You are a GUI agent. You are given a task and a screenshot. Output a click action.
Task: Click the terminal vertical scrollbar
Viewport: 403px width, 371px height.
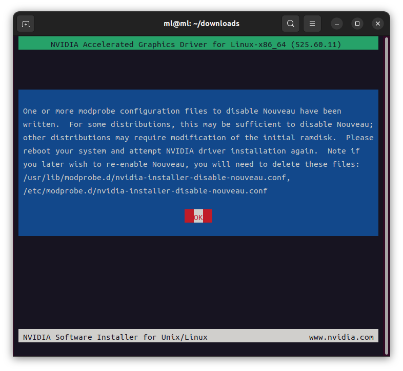pos(386,195)
